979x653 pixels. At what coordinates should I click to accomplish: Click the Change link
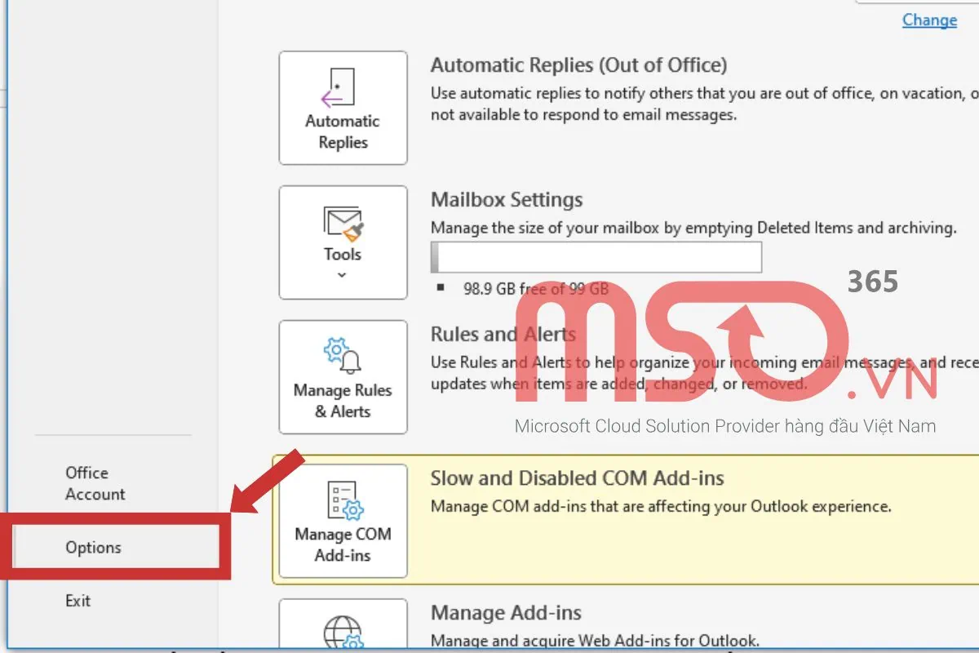tap(929, 20)
